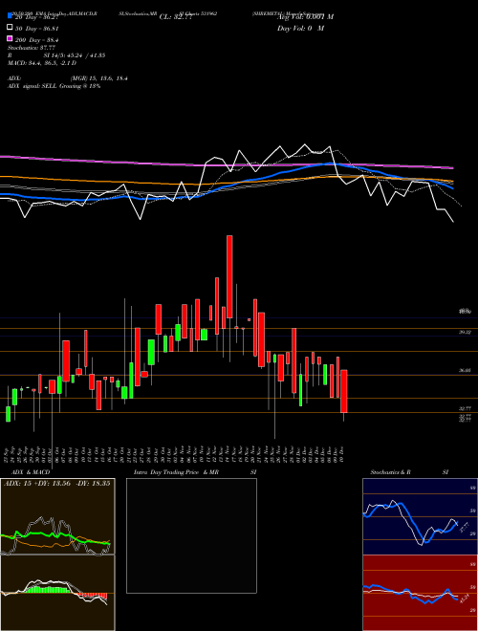The height and width of the screenshot is (631, 478).
Task: Click the empty Intra Day Trading Price panel
Action: pyautogui.click(x=191, y=535)
